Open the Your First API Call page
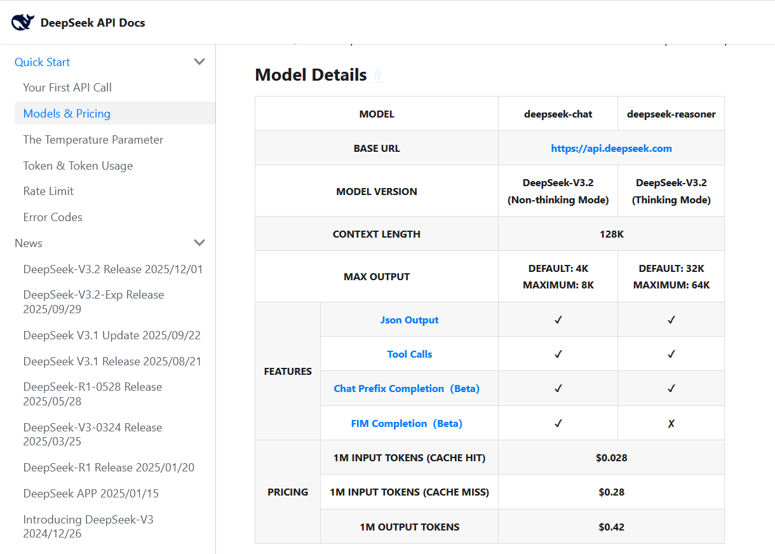Viewport: 775px width, 554px height. click(x=67, y=87)
